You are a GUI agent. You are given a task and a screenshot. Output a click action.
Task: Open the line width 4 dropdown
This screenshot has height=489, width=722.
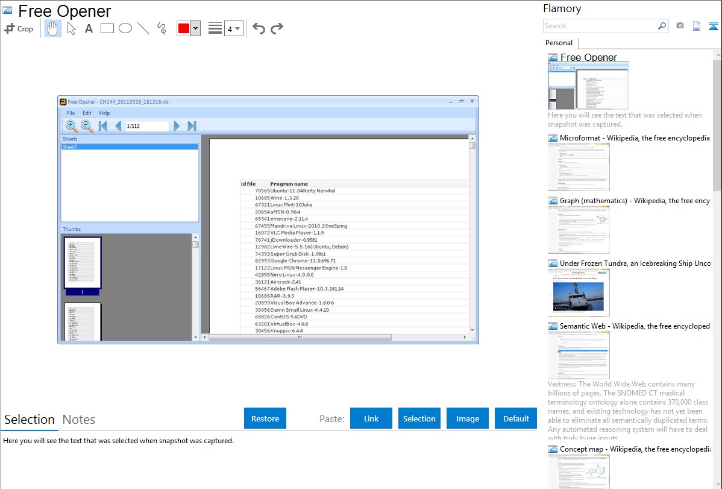click(x=233, y=28)
